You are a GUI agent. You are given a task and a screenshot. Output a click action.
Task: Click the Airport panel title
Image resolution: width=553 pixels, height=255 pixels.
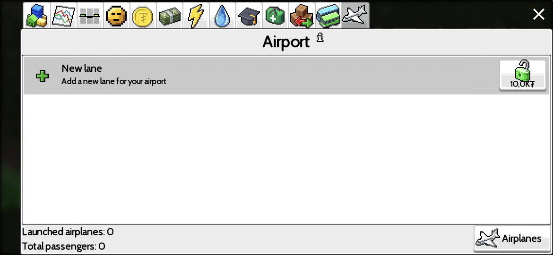(286, 42)
